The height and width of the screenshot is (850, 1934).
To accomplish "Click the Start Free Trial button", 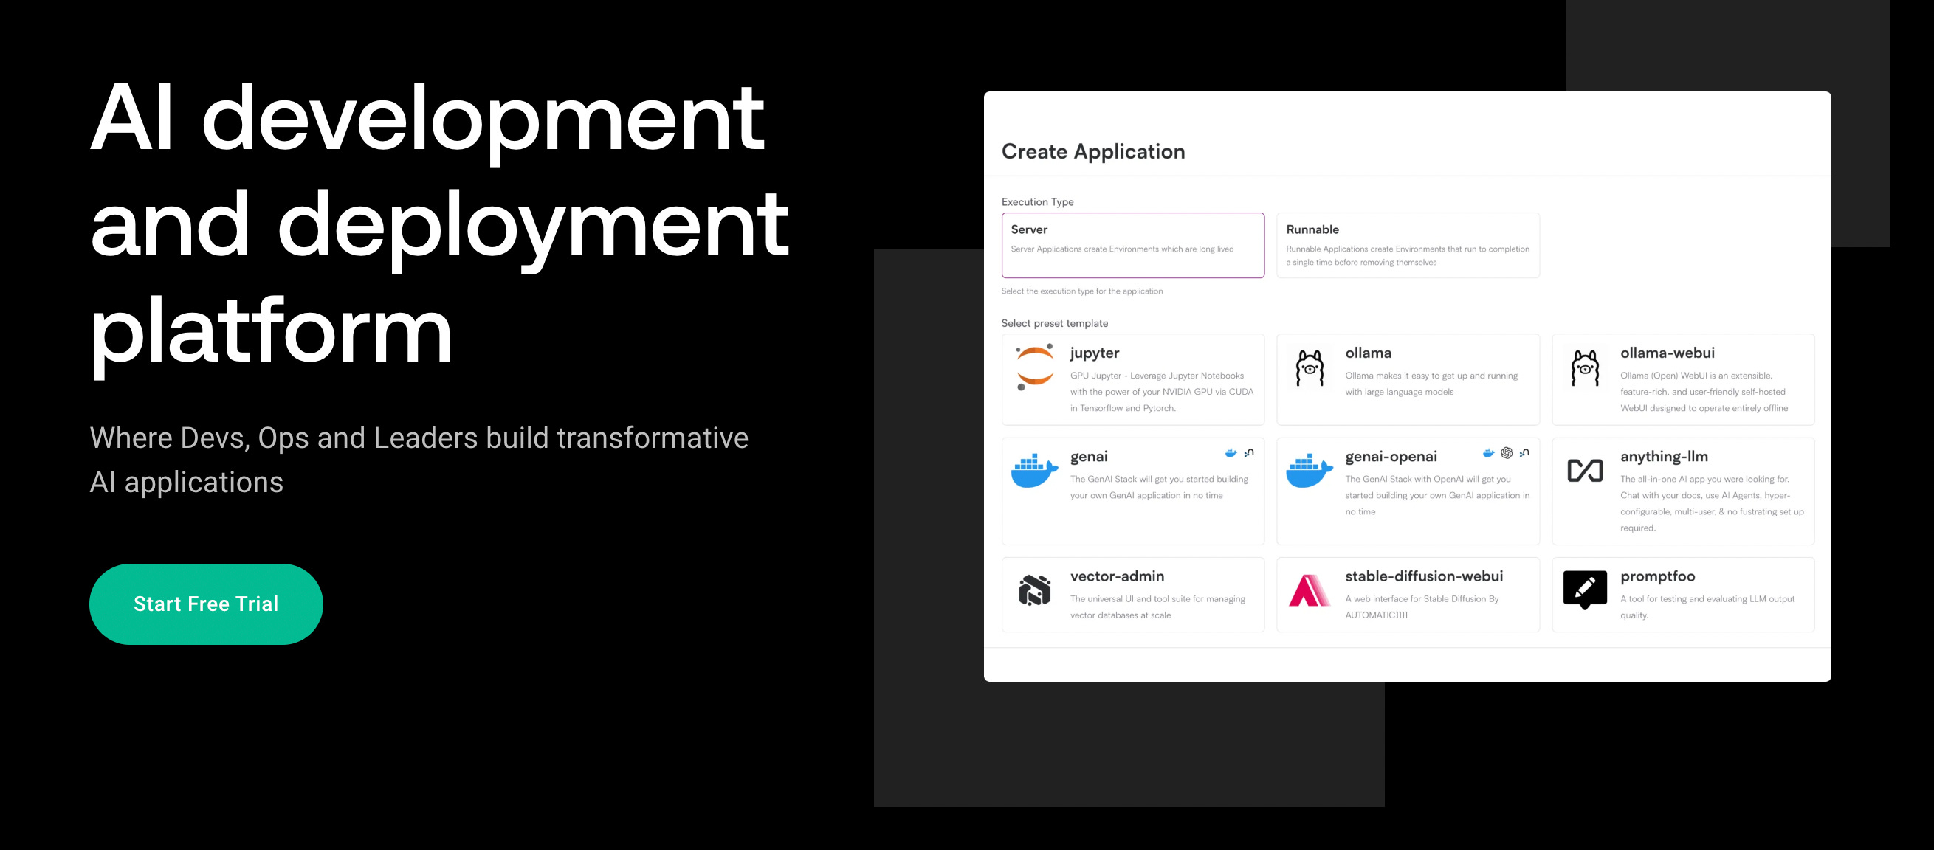I will click(x=206, y=604).
